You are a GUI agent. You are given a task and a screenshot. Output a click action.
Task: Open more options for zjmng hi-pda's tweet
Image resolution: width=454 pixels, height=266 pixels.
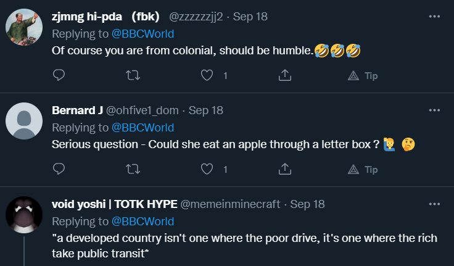tap(434, 16)
